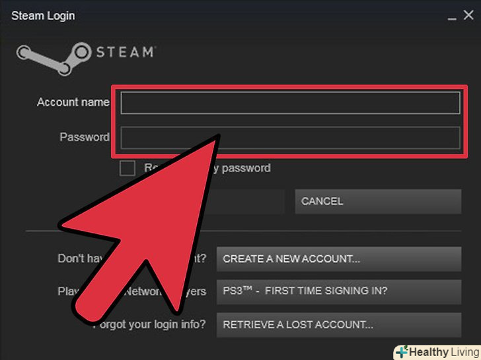Select PS3 - FIRST TIME SIGNING IN?
The width and height of the screenshot is (481, 360).
(x=339, y=291)
